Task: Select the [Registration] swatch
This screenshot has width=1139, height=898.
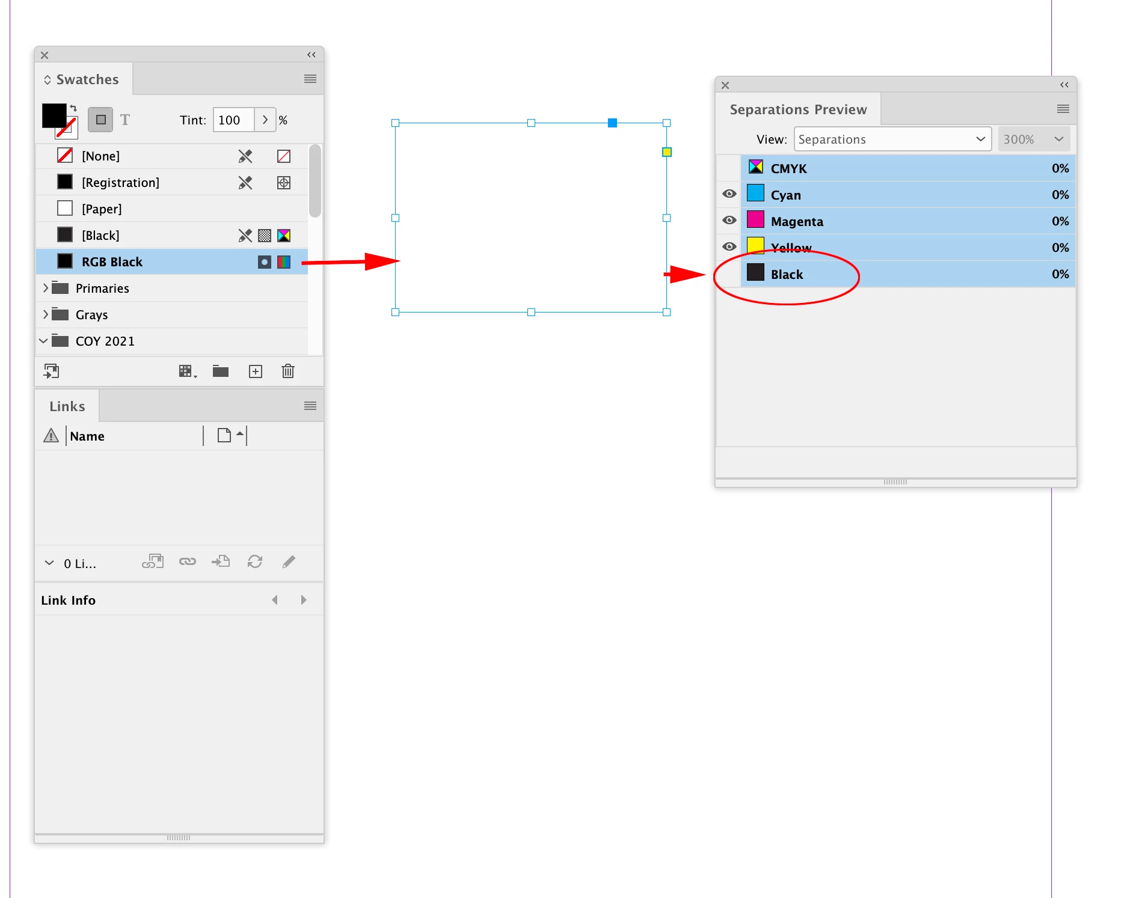Action: click(x=171, y=183)
